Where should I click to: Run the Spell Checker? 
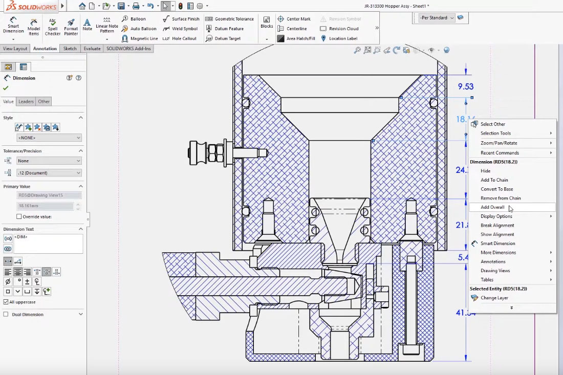coord(52,27)
